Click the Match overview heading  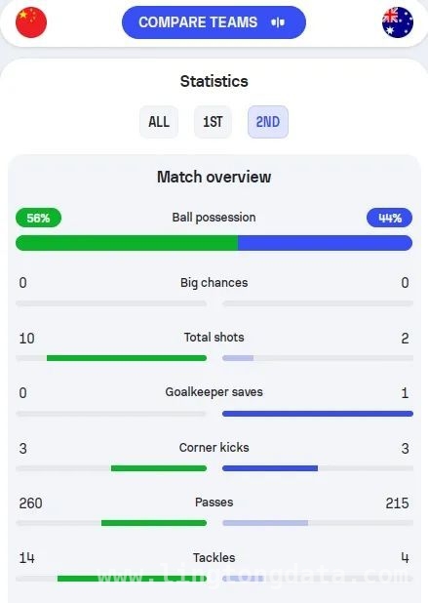[214, 177]
